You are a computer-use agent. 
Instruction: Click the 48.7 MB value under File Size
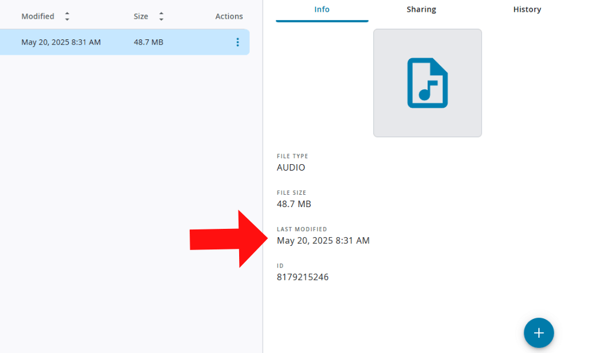pyautogui.click(x=294, y=204)
